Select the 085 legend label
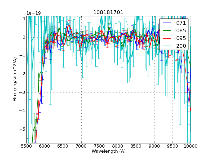212x159 pixels. coord(181,30)
